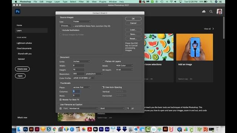The height and width of the screenshot is (133, 237).
Task: Click the AirPlay display menu bar icon
Action: (x=180, y=1)
